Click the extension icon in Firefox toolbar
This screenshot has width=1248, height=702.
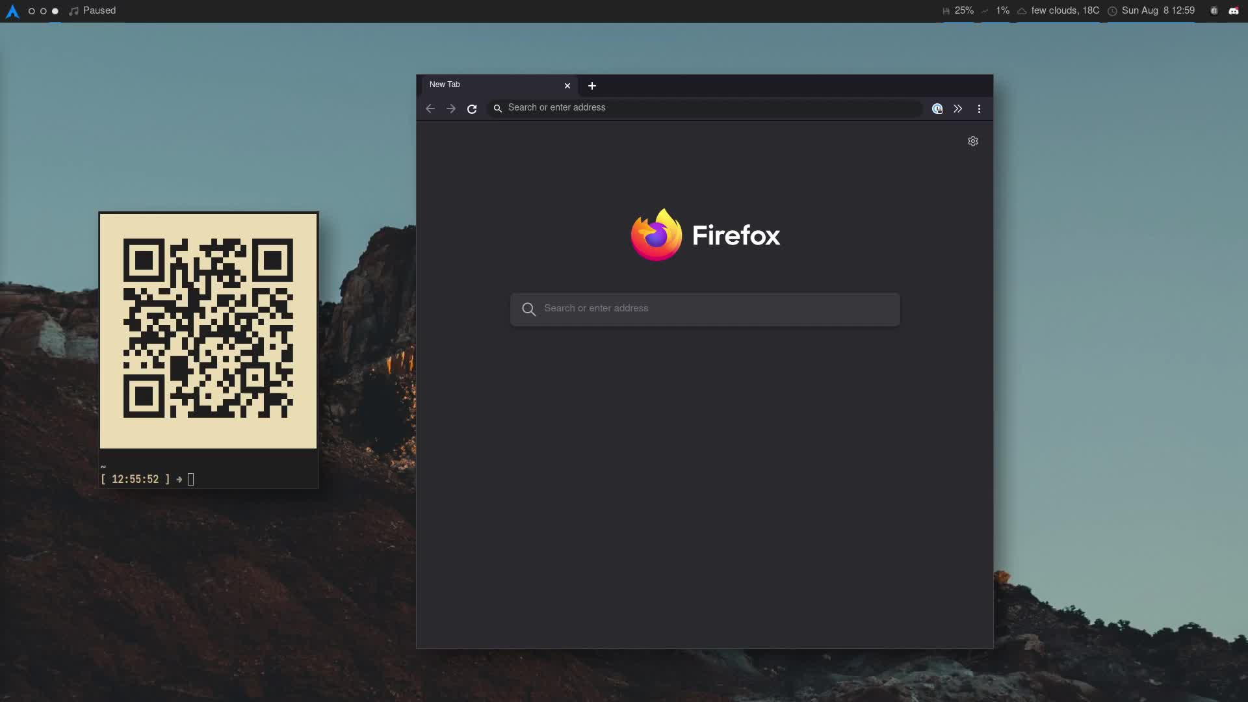pyautogui.click(x=937, y=109)
